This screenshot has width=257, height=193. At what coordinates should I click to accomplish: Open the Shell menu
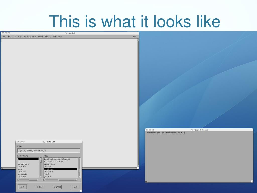(x=40, y=37)
